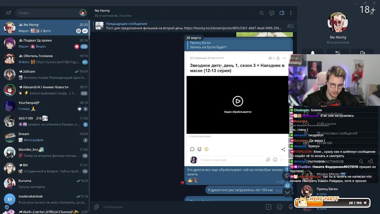Image resolution: width=380 pixels, height=214 pixels.
Task: Open the Kuruma chat
Action: 45,184
